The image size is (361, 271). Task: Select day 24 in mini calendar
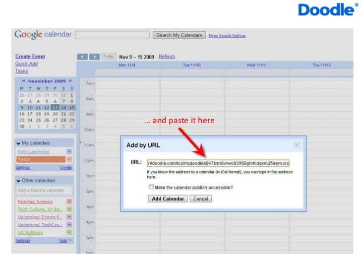[30, 120]
